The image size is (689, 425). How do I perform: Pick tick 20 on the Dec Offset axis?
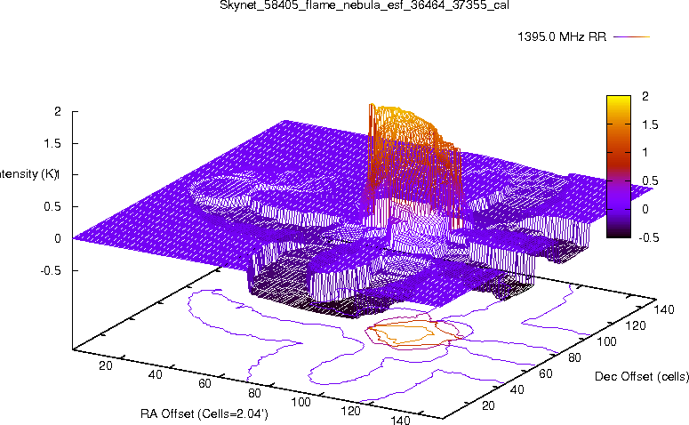(488, 405)
